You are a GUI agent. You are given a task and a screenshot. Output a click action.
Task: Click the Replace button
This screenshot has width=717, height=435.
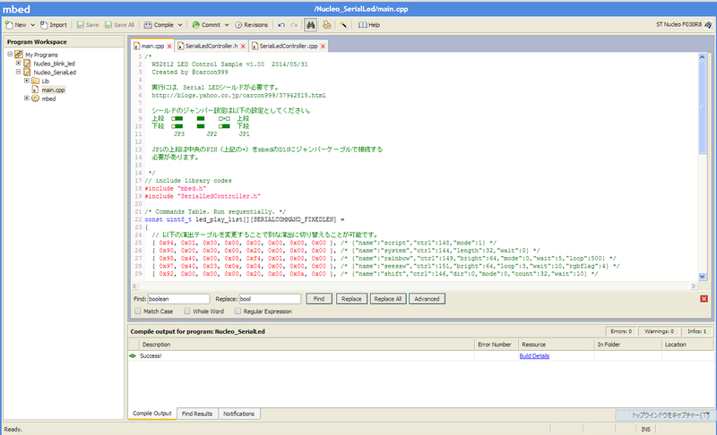click(x=351, y=299)
